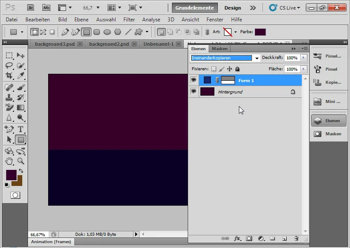Select the Hand tool
The height and width of the screenshot is (248, 350).
[x=9, y=161]
